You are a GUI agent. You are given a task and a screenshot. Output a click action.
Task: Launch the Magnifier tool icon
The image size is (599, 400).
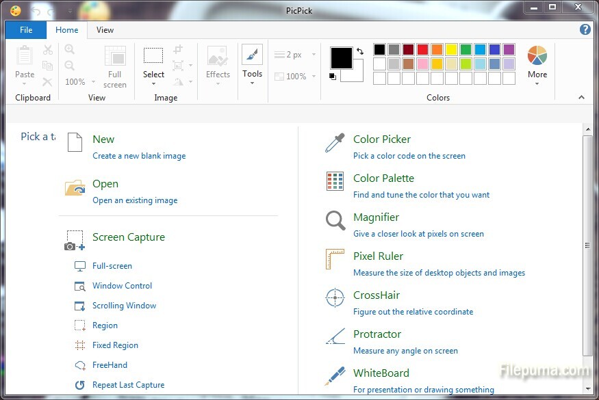[x=334, y=221]
